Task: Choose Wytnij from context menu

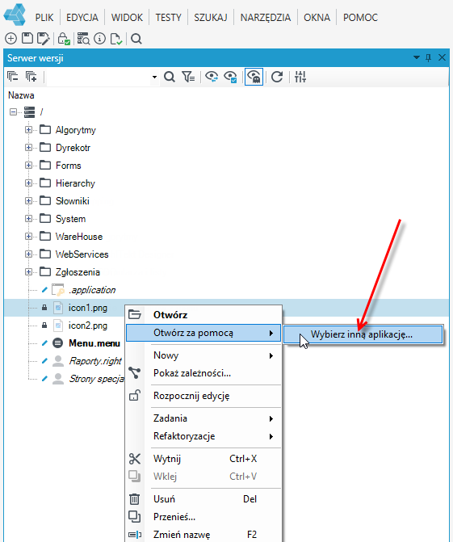Action: click(203, 459)
